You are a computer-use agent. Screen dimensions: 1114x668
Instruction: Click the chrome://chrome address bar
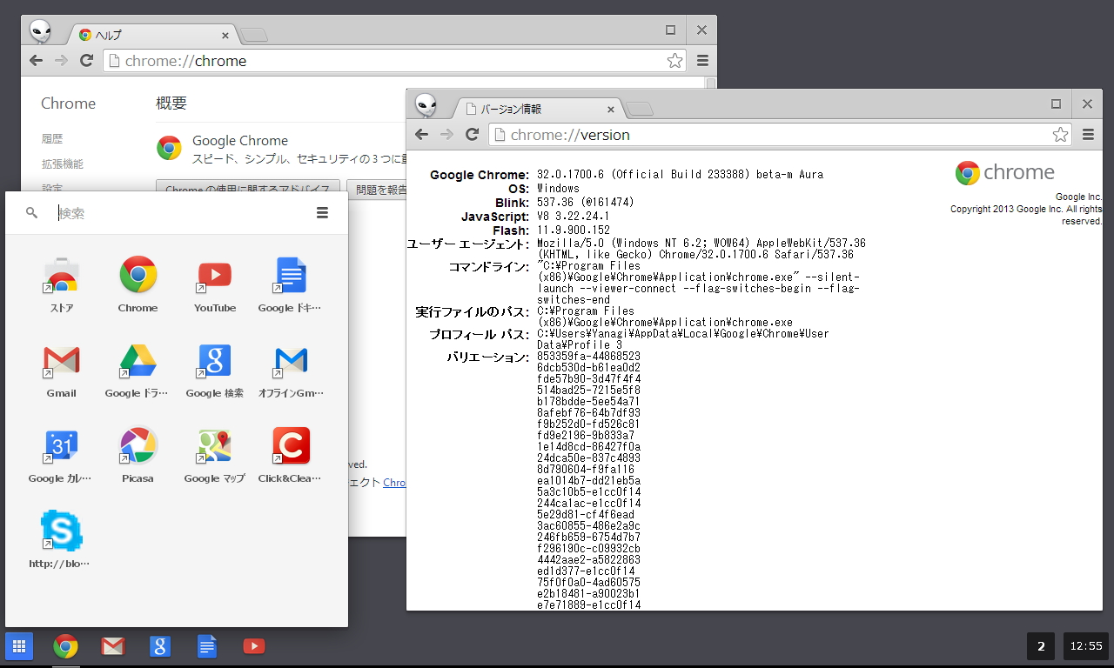coord(395,61)
